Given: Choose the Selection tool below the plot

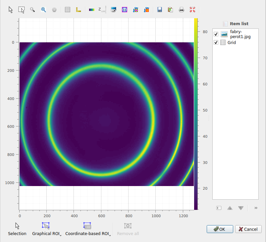Looking at the screenshot, I should click(17, 229).
